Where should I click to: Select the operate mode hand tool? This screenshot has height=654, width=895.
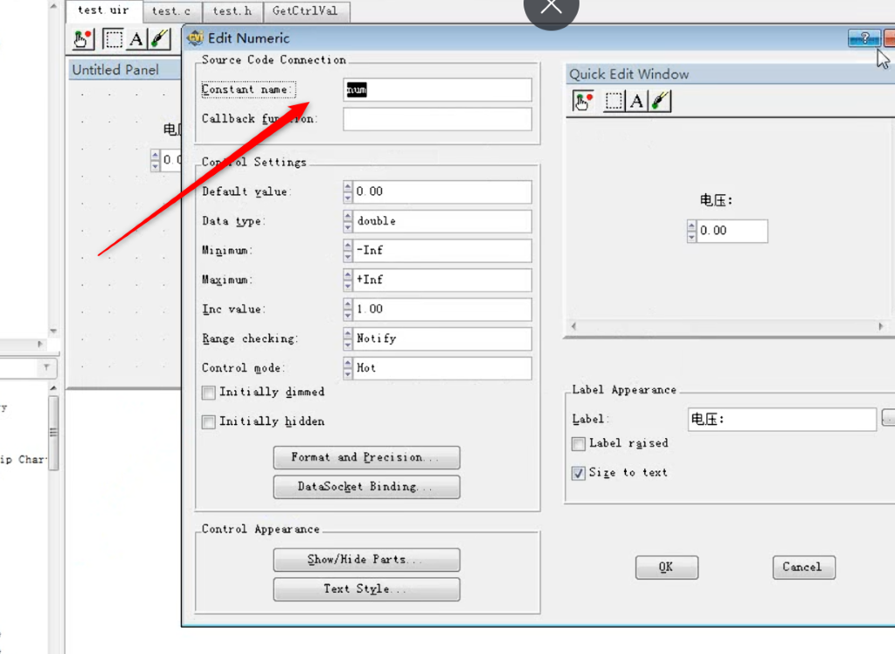(x=80, y=39)
